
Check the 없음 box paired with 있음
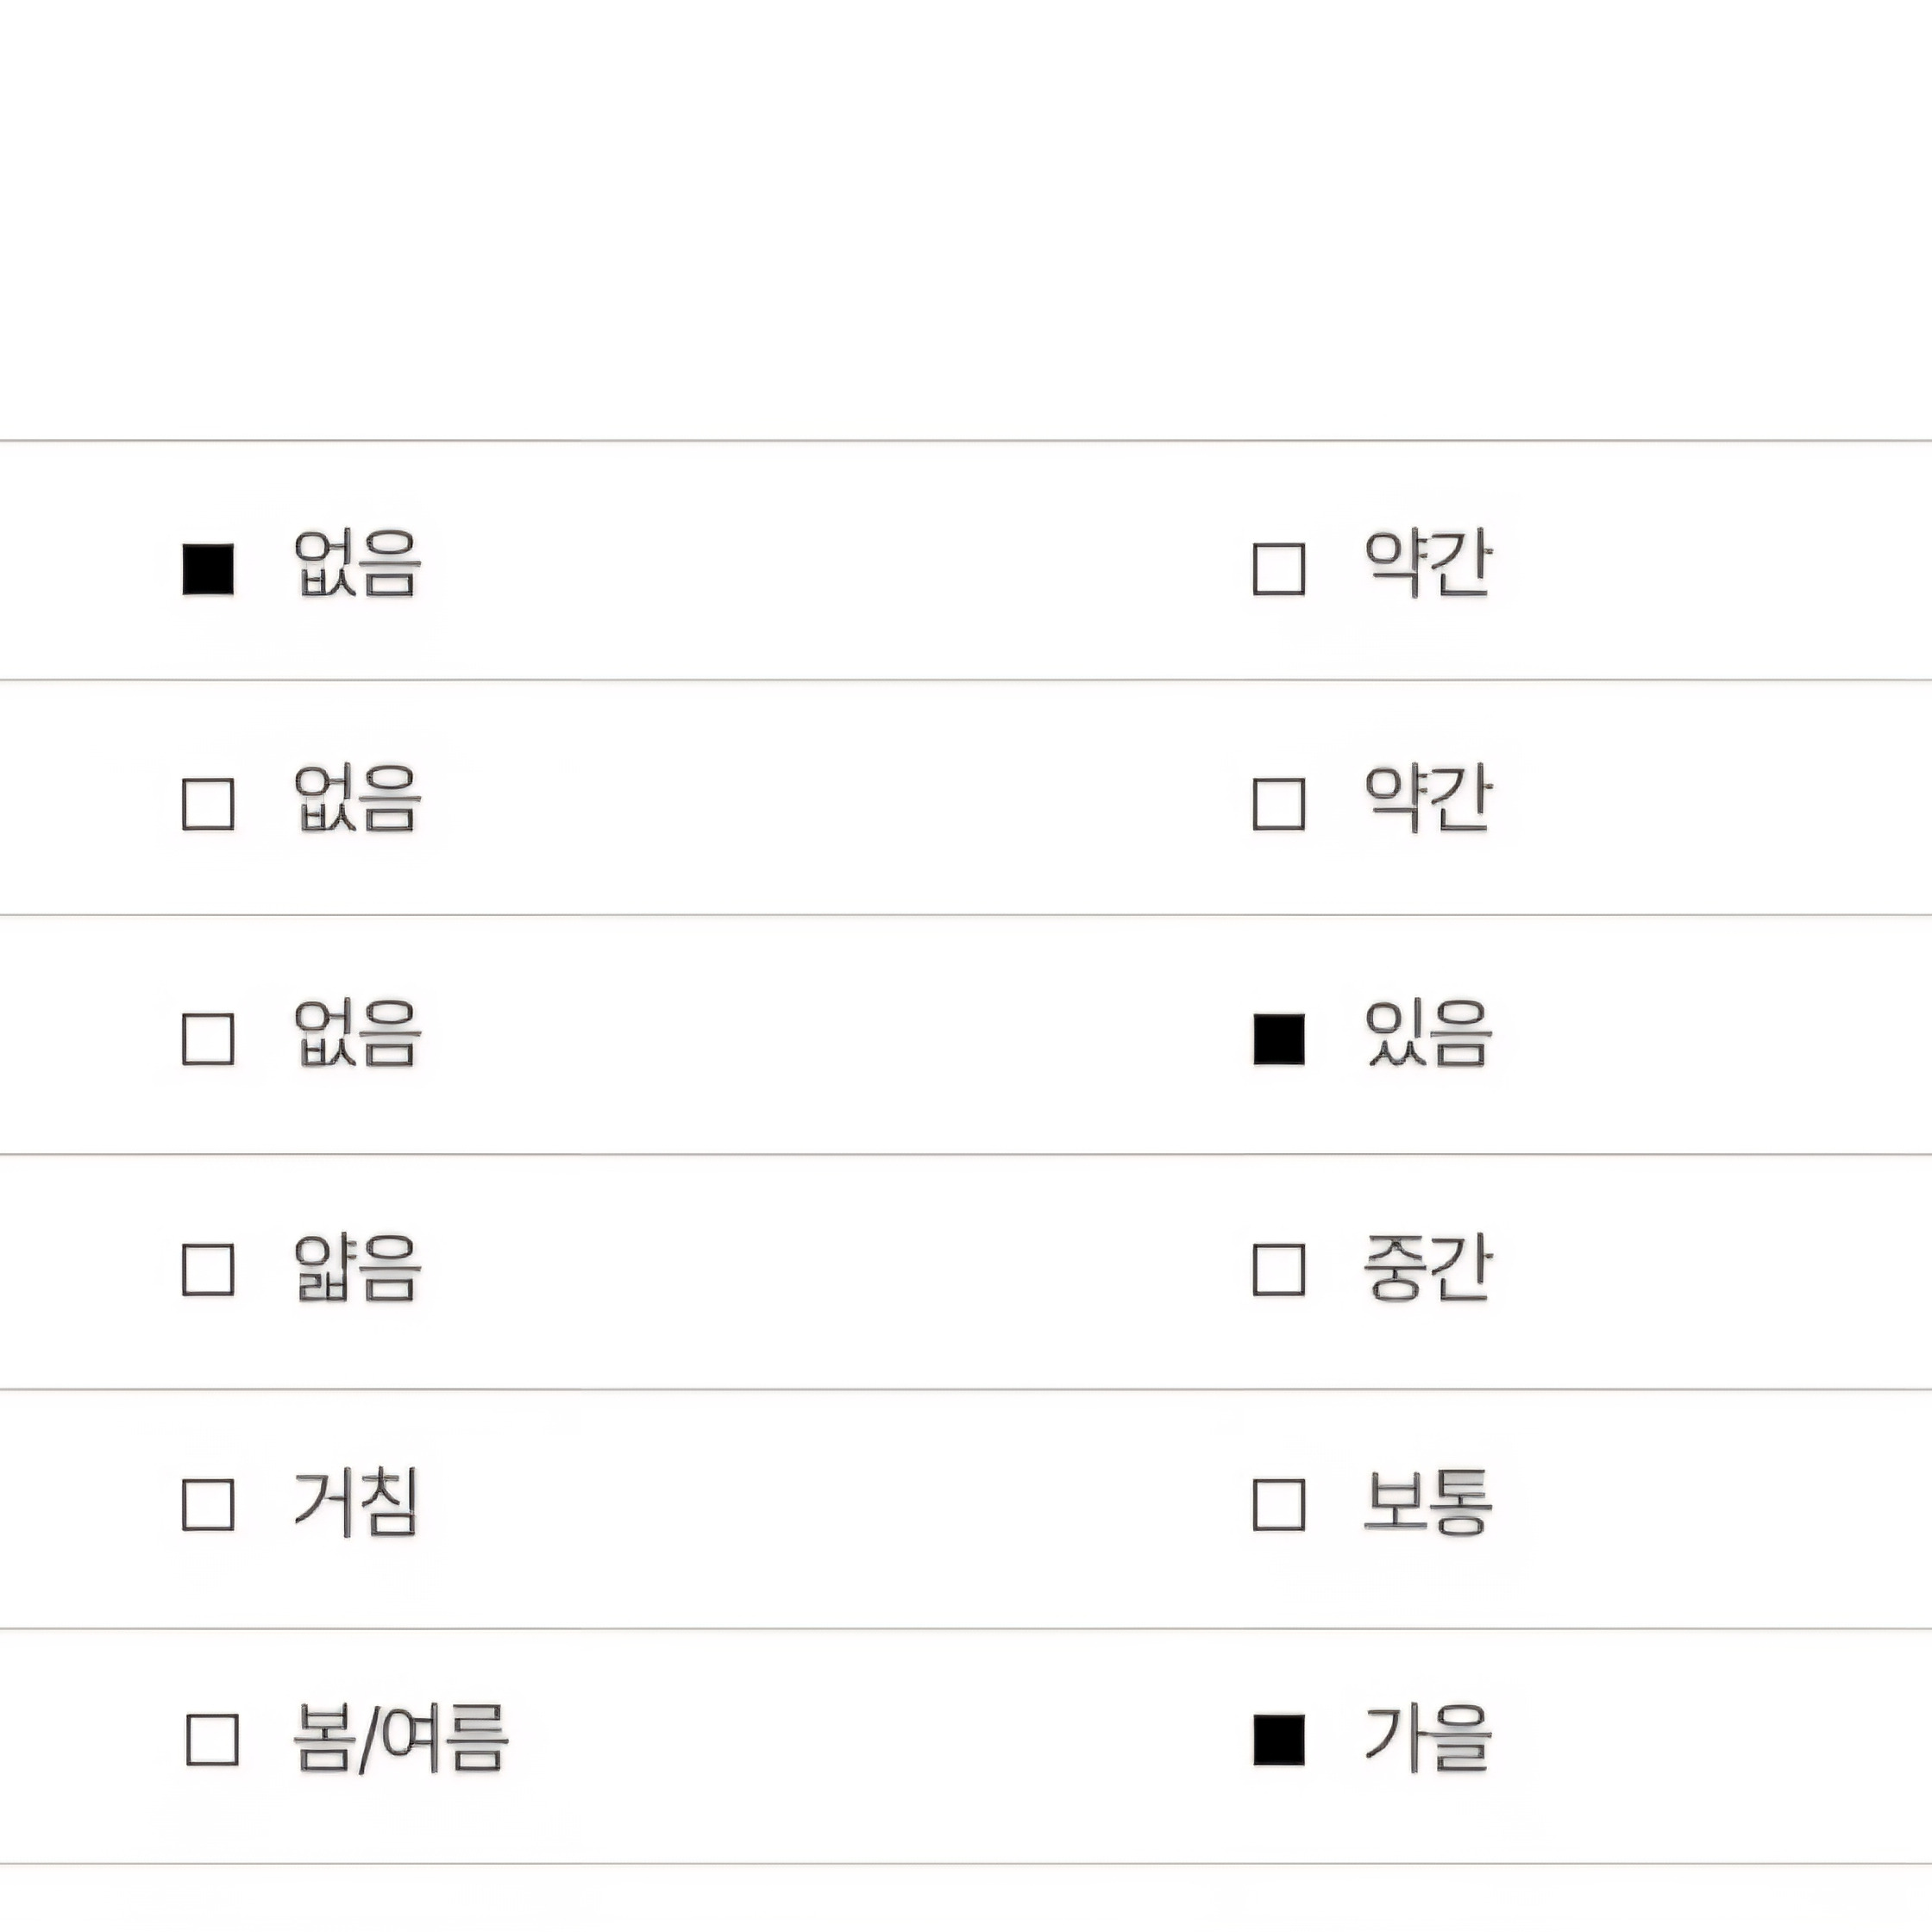coord(208,1039)
